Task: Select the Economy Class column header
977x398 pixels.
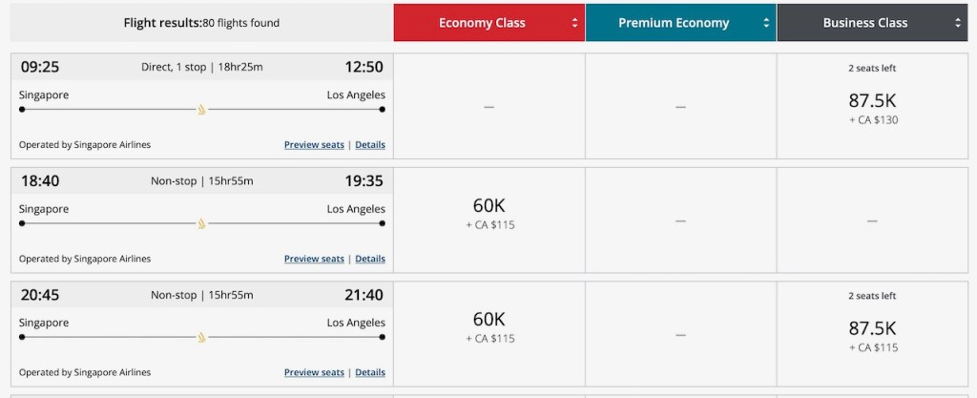Action: click(482, 23)
